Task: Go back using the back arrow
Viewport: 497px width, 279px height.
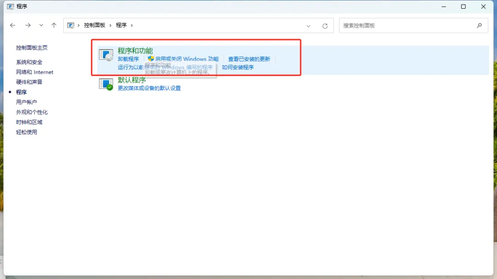Action: [x=13, y=25]
